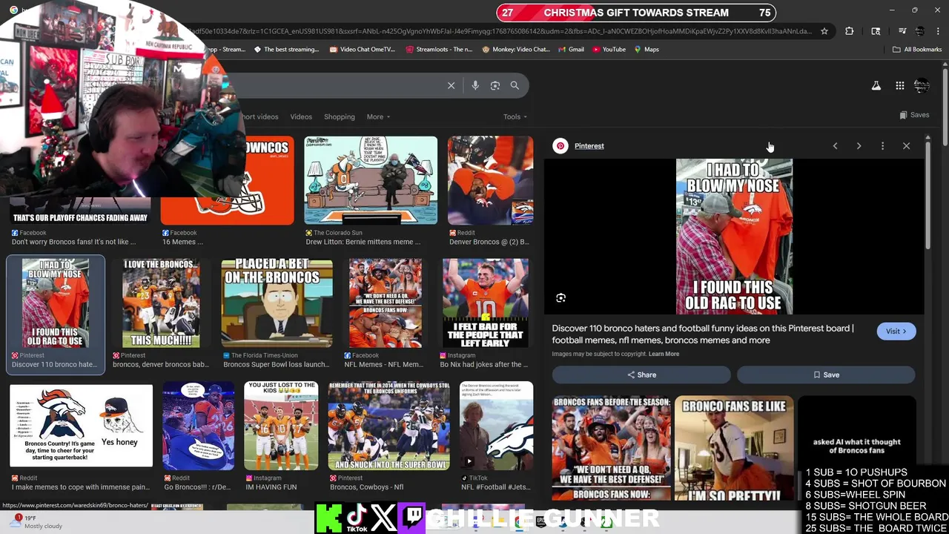Image resolution: width=949 pixels, height=534 pixels.
Task: Open Search Labs flask icon
Action: coord(876,86)
